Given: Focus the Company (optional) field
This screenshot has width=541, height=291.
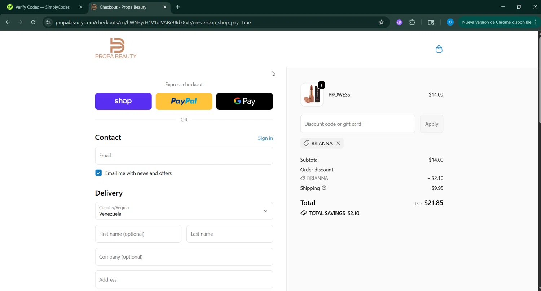Looking at the screenshot, I should coord(184,257).
